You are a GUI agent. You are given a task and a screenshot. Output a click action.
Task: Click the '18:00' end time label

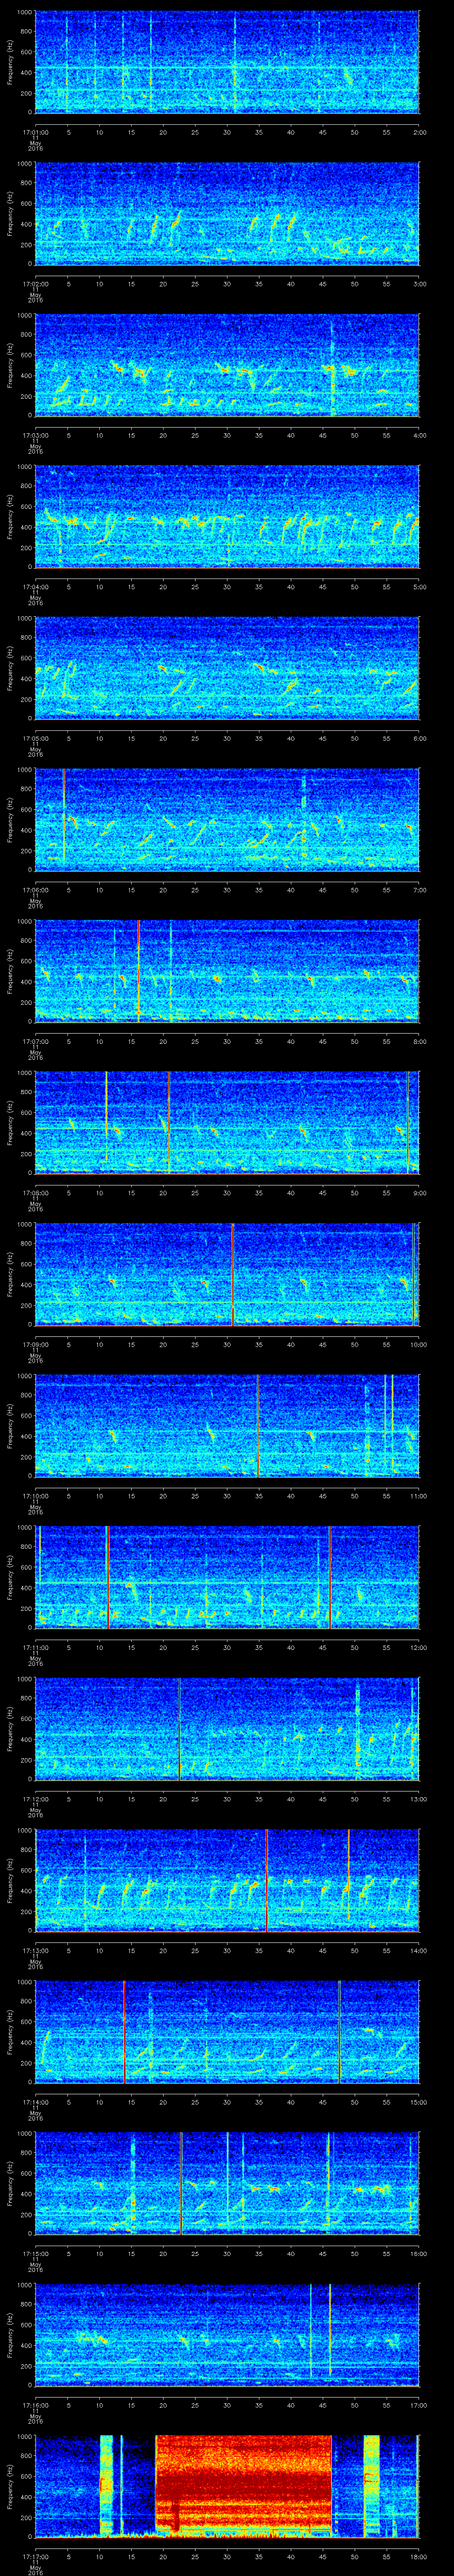(418, 2557)
